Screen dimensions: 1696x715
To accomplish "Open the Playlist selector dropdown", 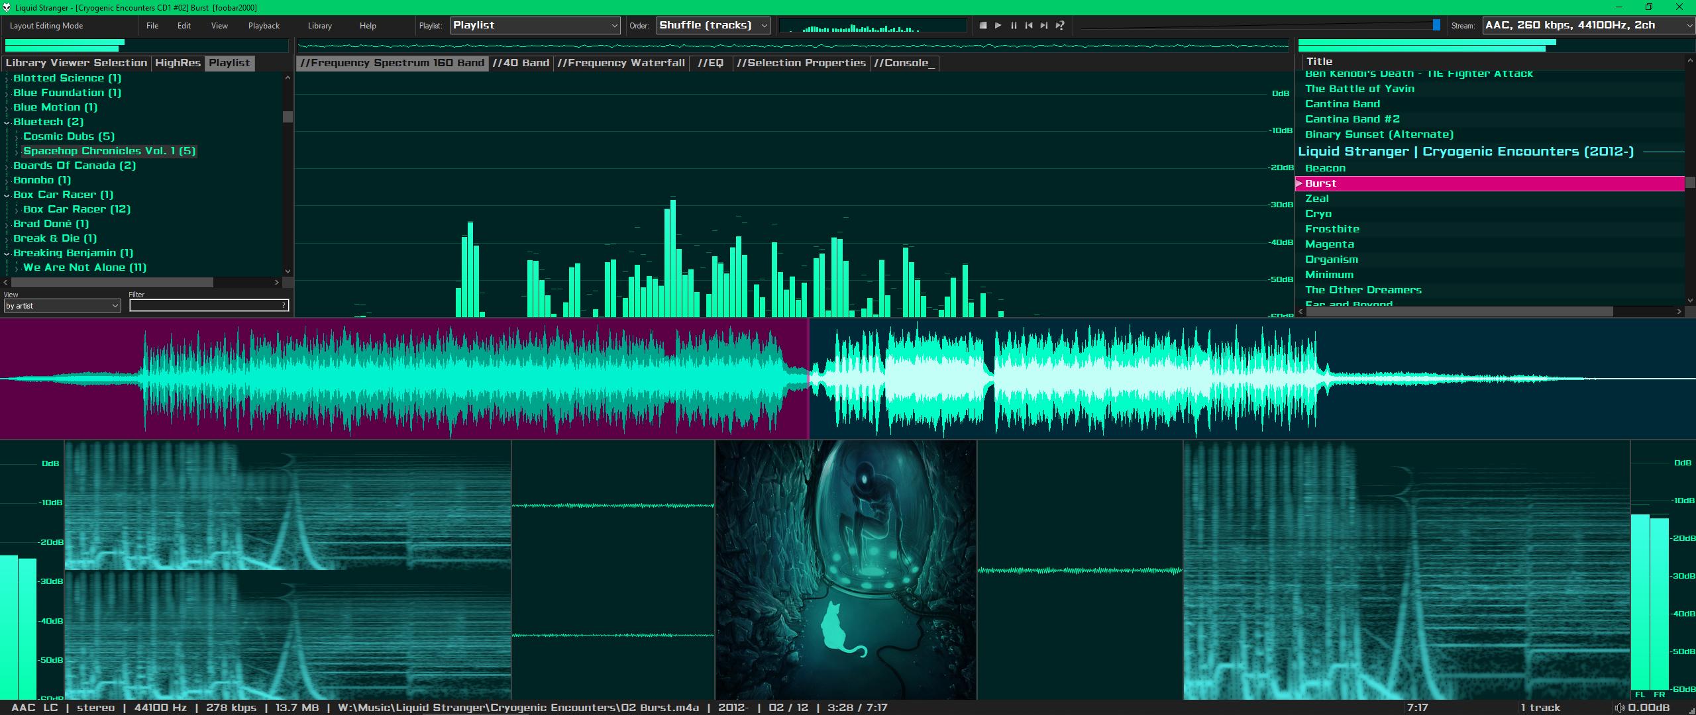I will [535, 25].
